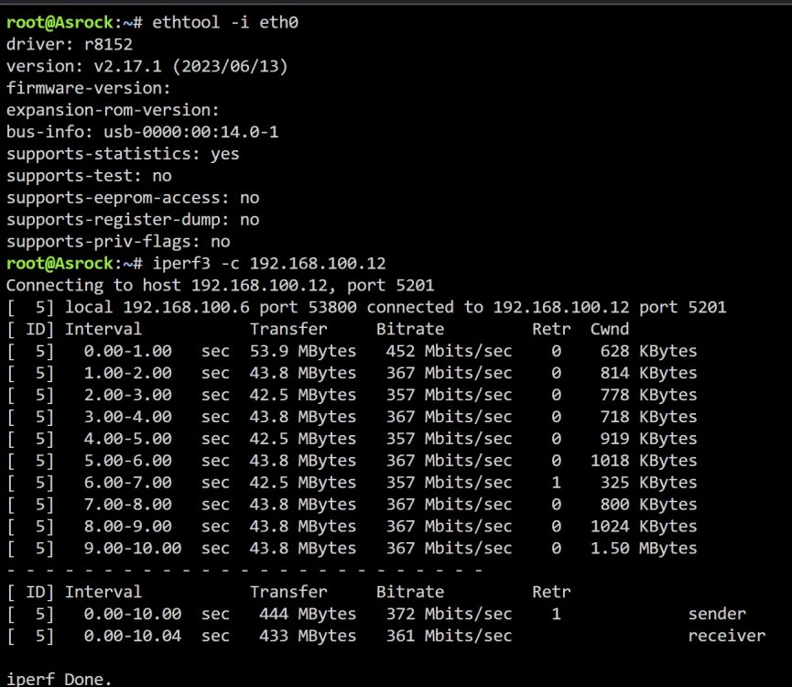Click the 'version: v2.17.1 (2023/06/13)' line
Viewport: 792px width, 687px height.
coord(147,66)
